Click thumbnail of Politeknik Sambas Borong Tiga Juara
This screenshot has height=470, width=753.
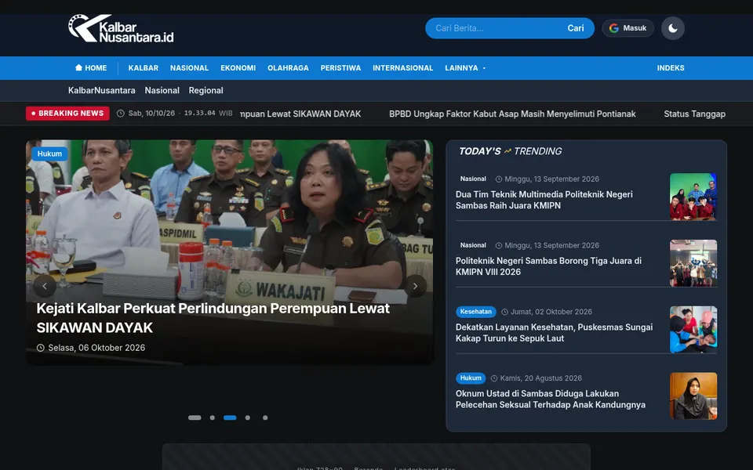(693, 263)
